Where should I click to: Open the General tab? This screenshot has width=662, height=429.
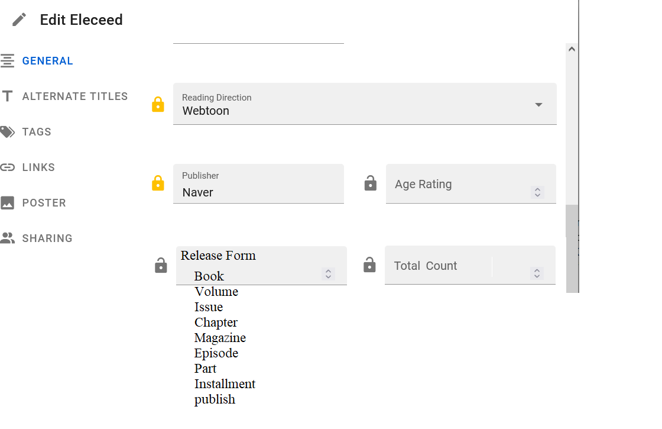tap(47, 61)
